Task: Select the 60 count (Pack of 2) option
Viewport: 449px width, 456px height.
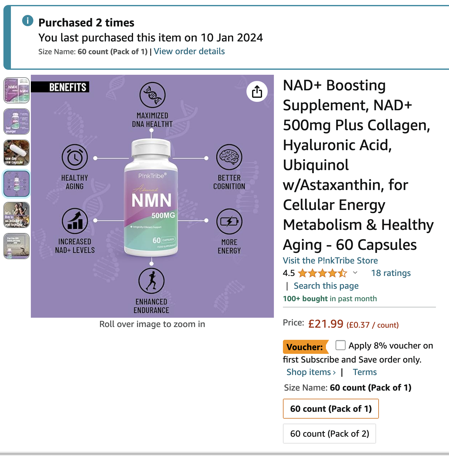Action: point(329,434)
